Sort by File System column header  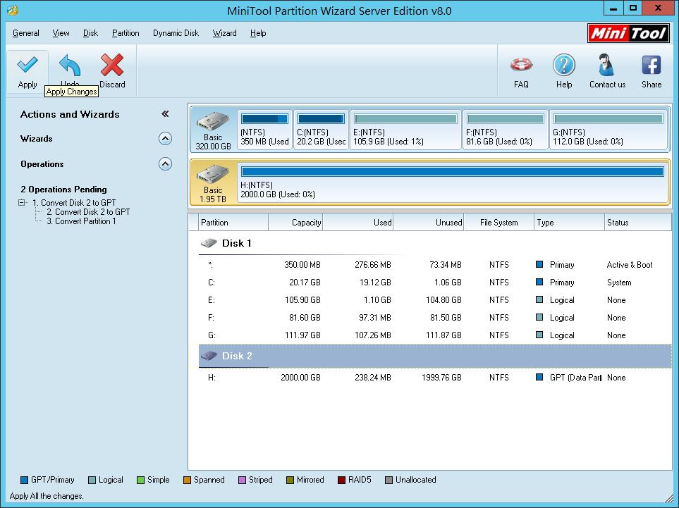(x=499, y=223)
